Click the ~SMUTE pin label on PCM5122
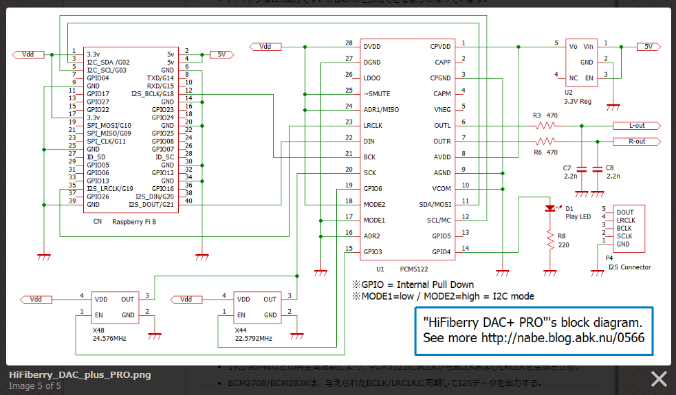Viewport: 676px width, 395px height. click(x=377, y=94)
